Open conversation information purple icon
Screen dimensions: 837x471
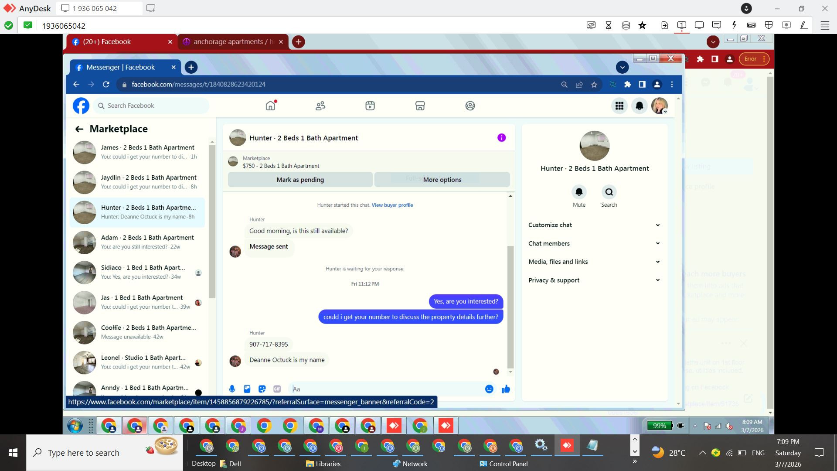(502, 138)
